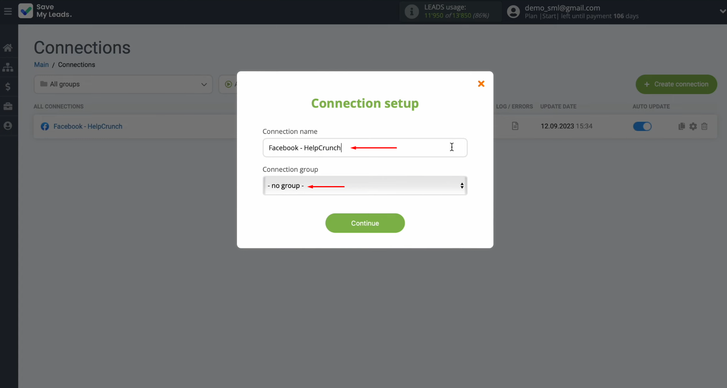Expand the account menu chevron
Viewport: 727px width, 388px height.
click(x=722, y=12)
